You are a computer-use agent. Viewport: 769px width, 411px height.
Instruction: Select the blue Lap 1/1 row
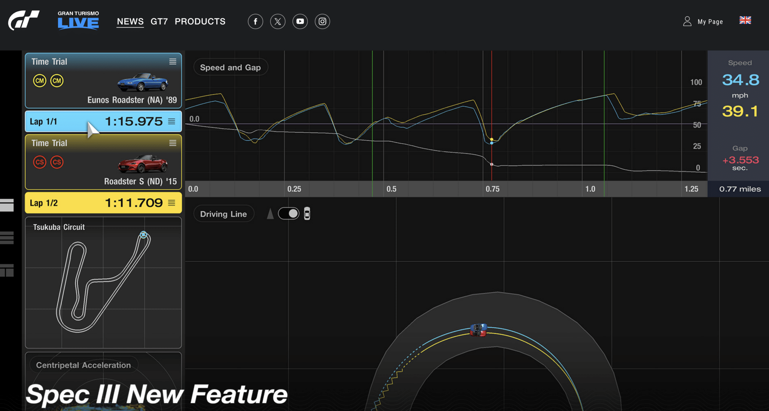coord(103,121)
